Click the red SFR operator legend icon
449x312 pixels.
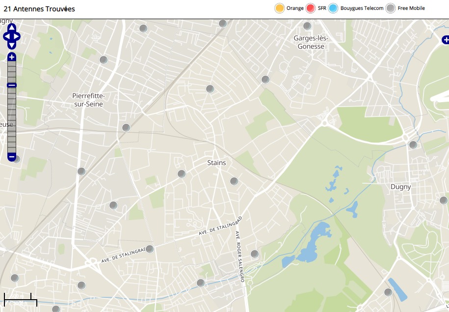(x=311, y=8)
